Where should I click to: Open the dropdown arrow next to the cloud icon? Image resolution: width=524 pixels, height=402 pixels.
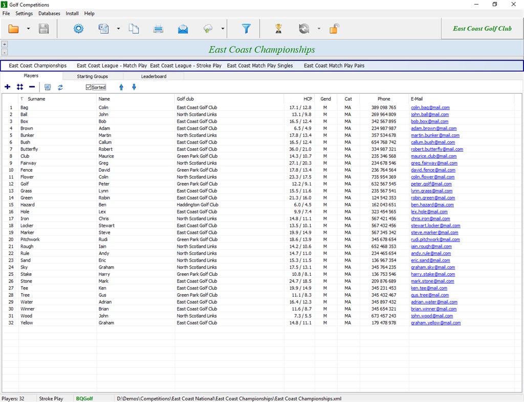223,29
